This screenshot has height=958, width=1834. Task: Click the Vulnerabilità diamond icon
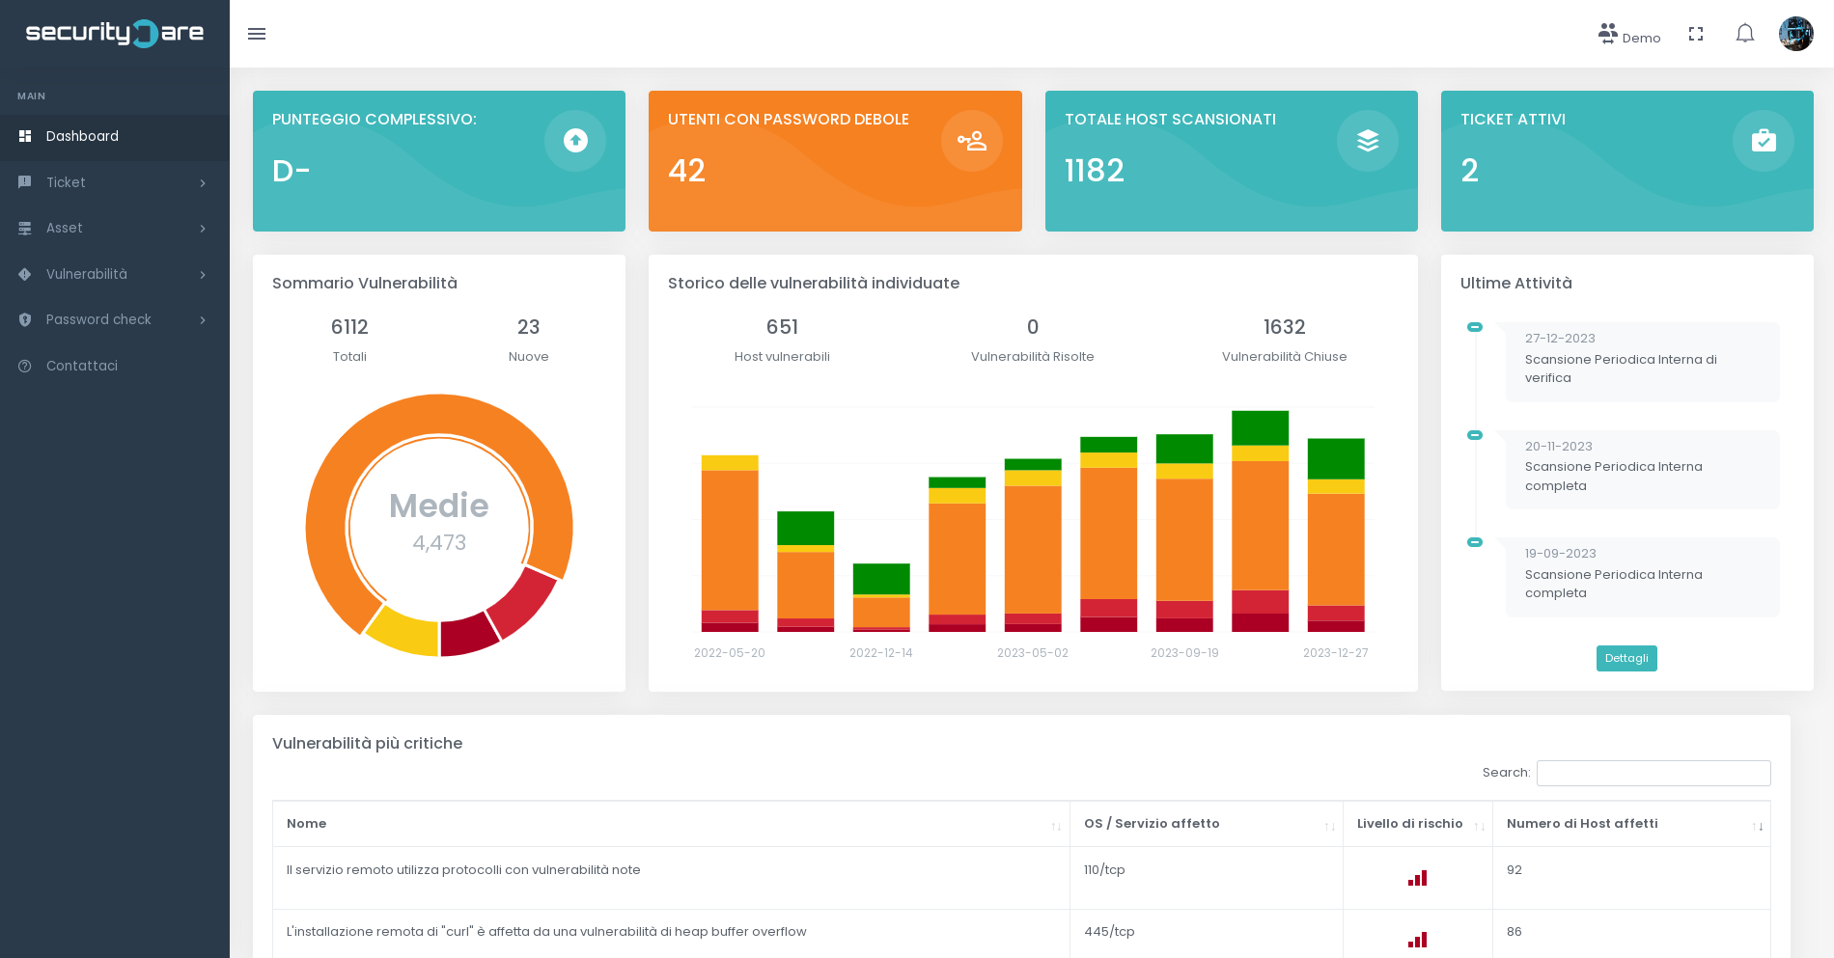pyautogui.click(x=25, y=274)
